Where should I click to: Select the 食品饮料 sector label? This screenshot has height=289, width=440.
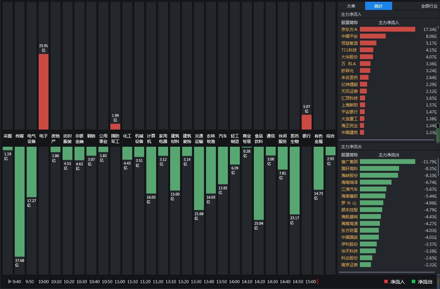258,138
